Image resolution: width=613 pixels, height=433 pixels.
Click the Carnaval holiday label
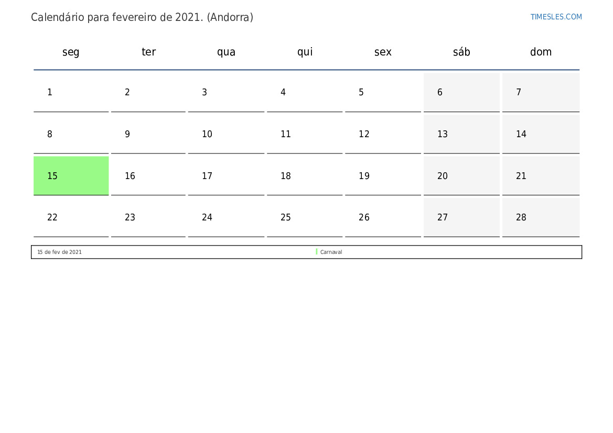pos(331,252)
